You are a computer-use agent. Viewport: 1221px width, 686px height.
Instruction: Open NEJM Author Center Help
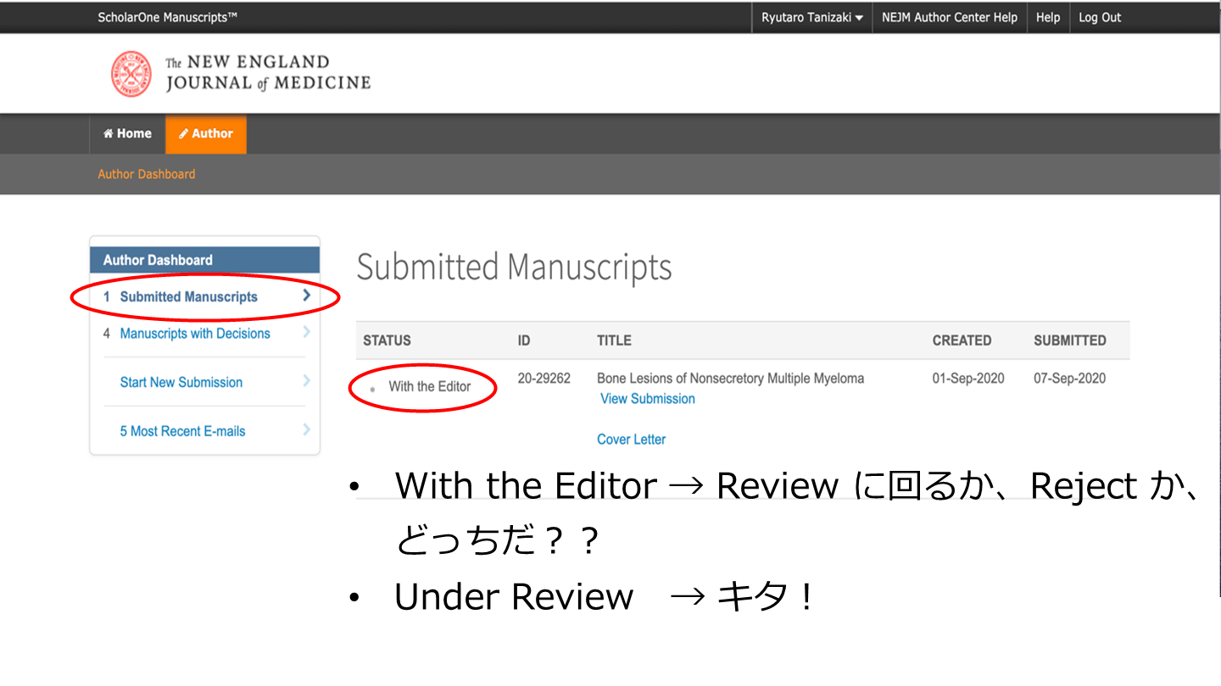(x=949, y=18)
